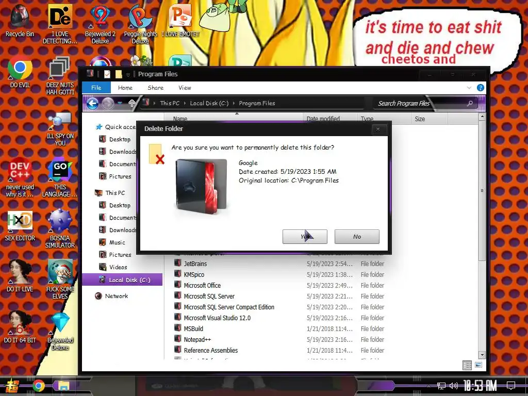Open Recycle Bin desktop icon
This screenshot has width=528, height=396.
click(x=20, y=21)
